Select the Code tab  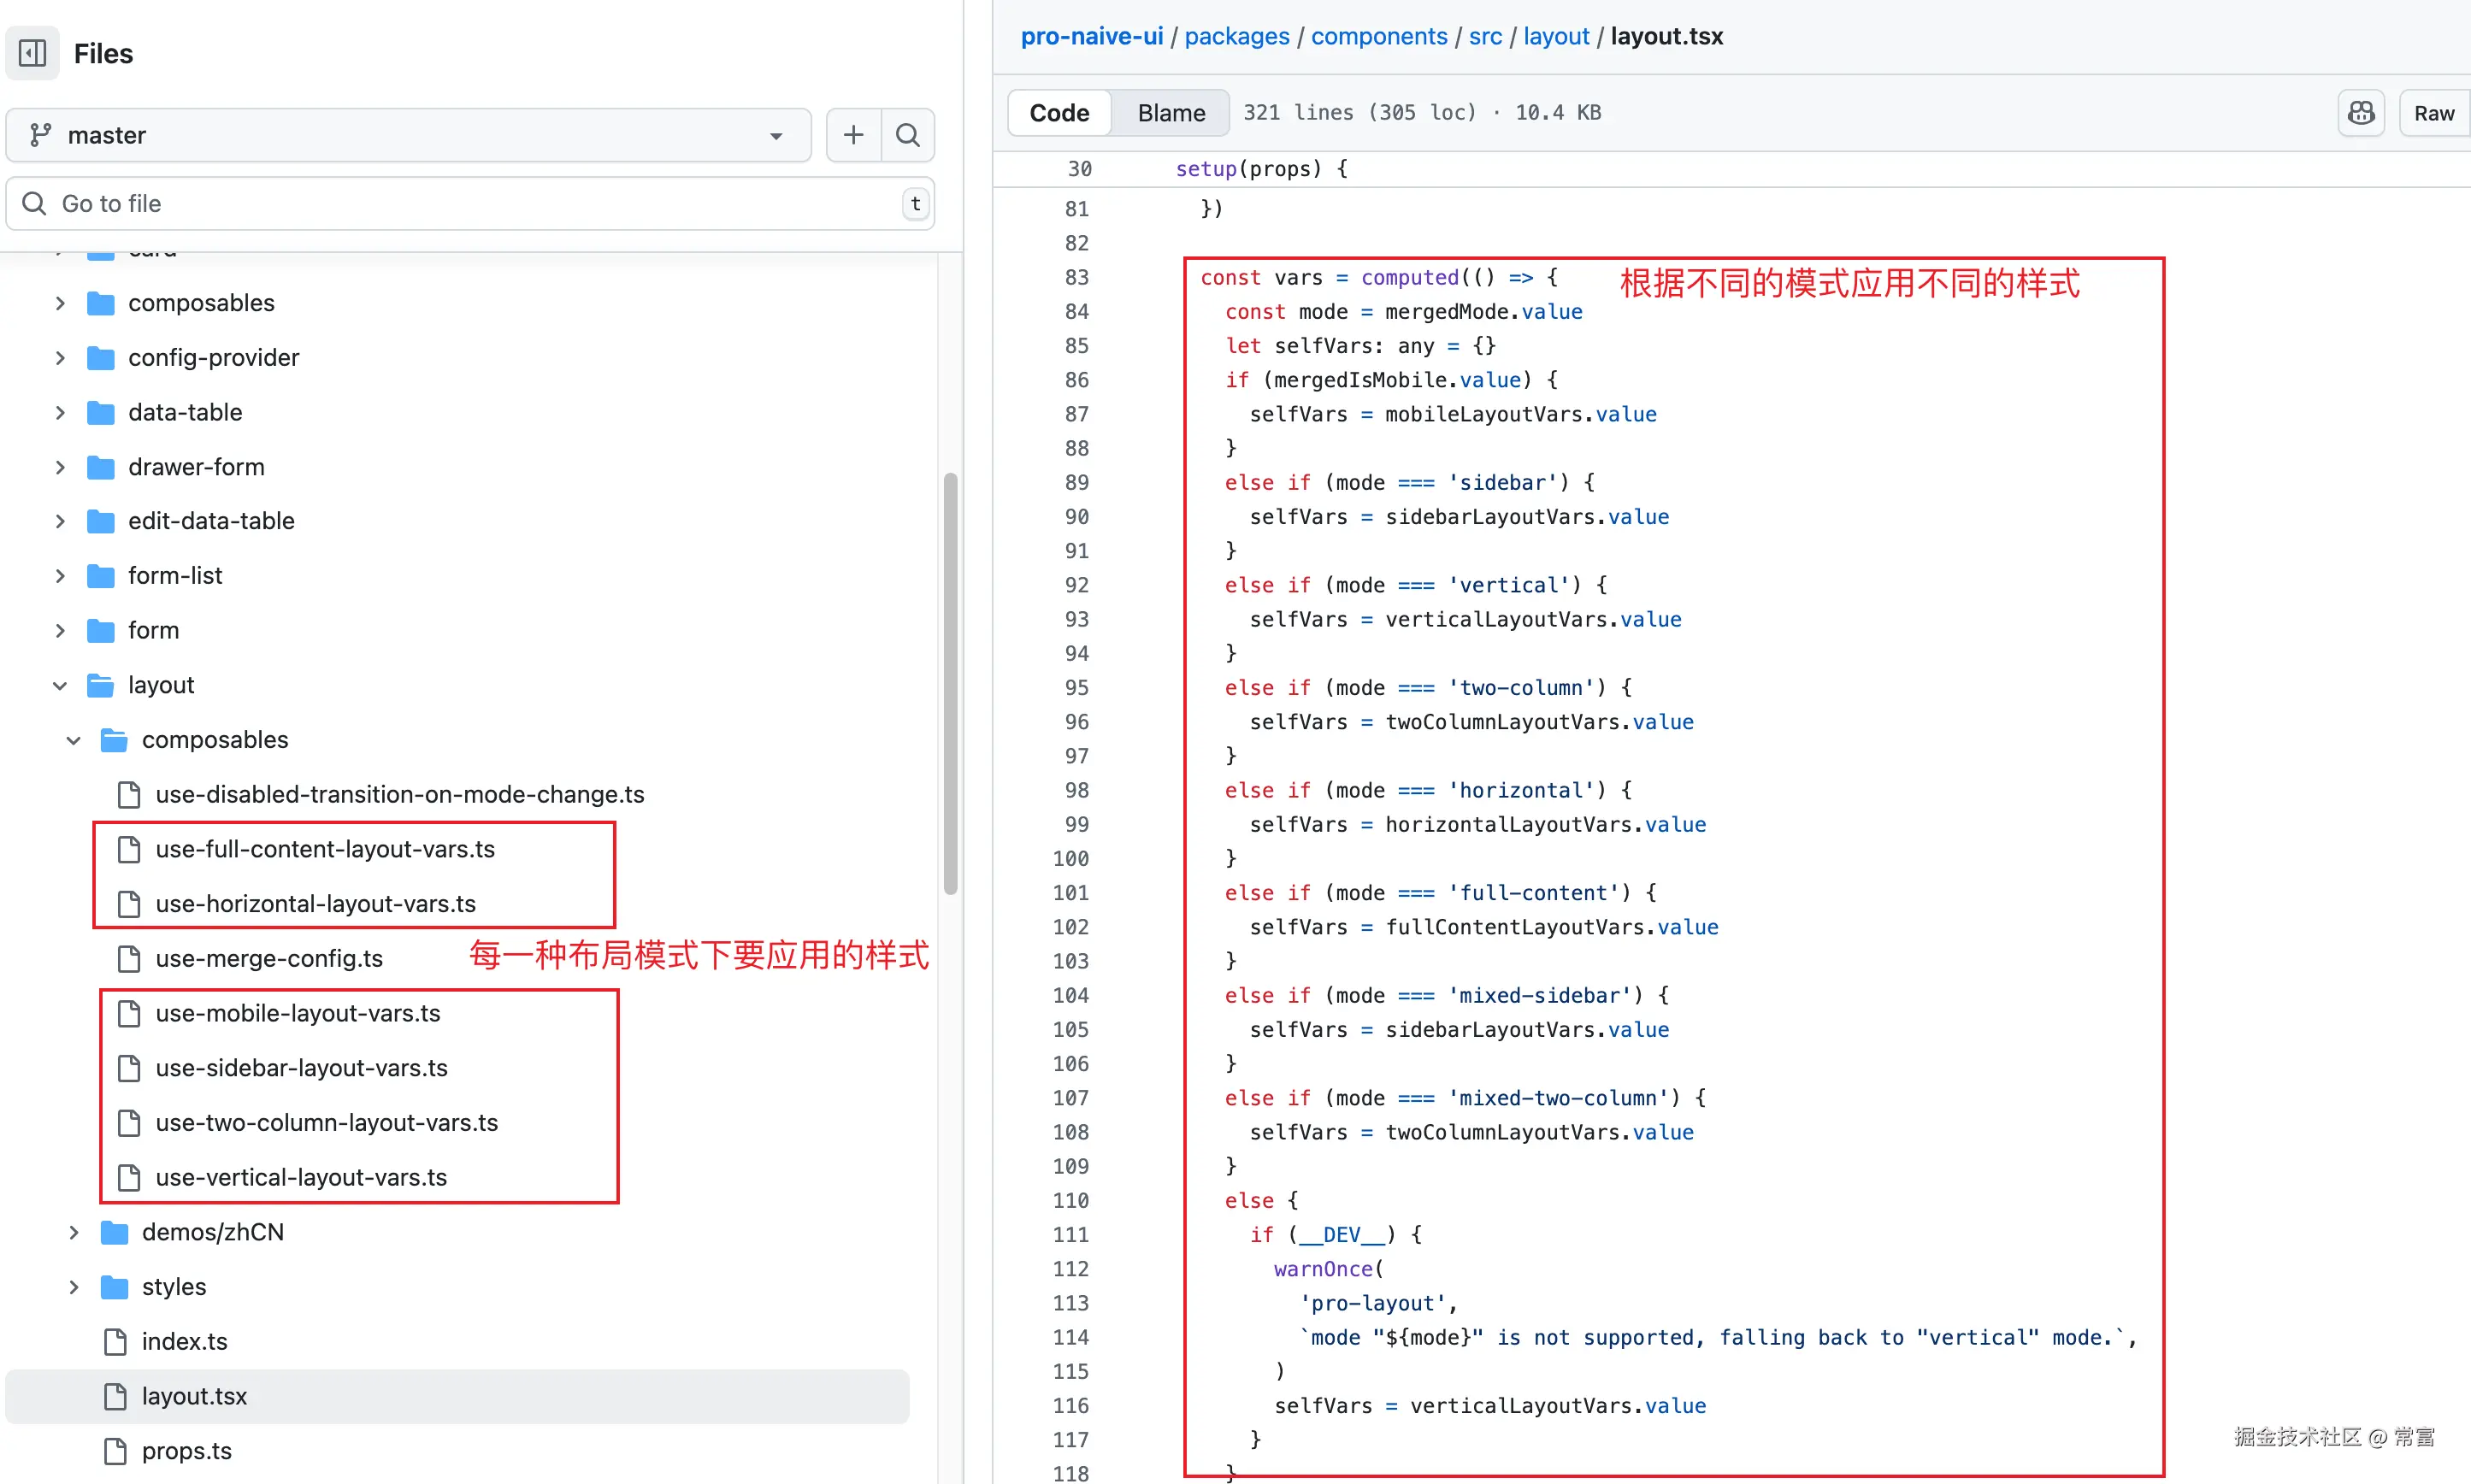pos(1059,113)
